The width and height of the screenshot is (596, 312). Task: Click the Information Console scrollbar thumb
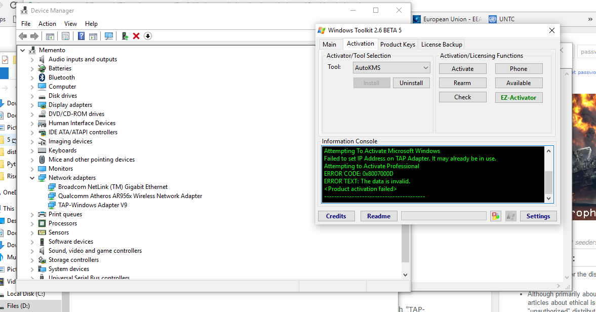pyautogui.click(x=548, y=182)
